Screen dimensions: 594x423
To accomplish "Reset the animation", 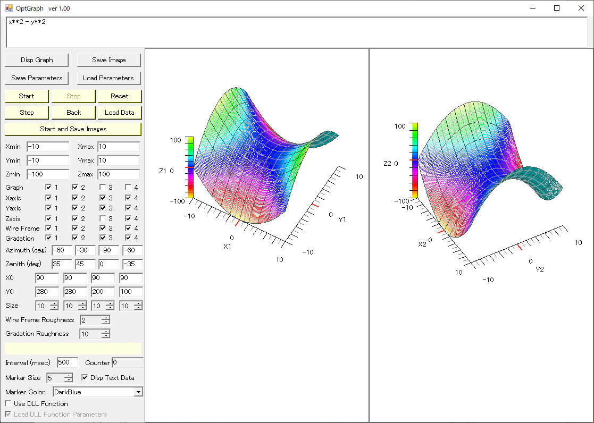I will click(119, 96).
